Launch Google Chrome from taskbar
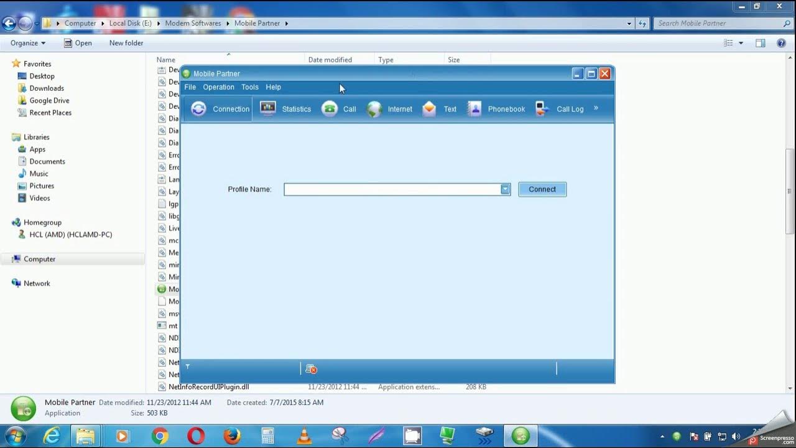The image size is (796, 448). pos(160,436)
